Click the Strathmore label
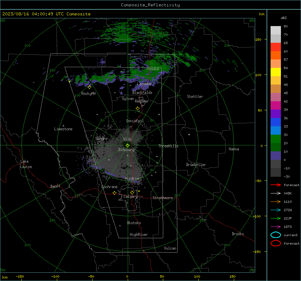 [x=163, y=198]
